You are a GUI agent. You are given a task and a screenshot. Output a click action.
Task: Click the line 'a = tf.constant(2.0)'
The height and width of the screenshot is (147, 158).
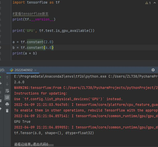tap(33, 42)
